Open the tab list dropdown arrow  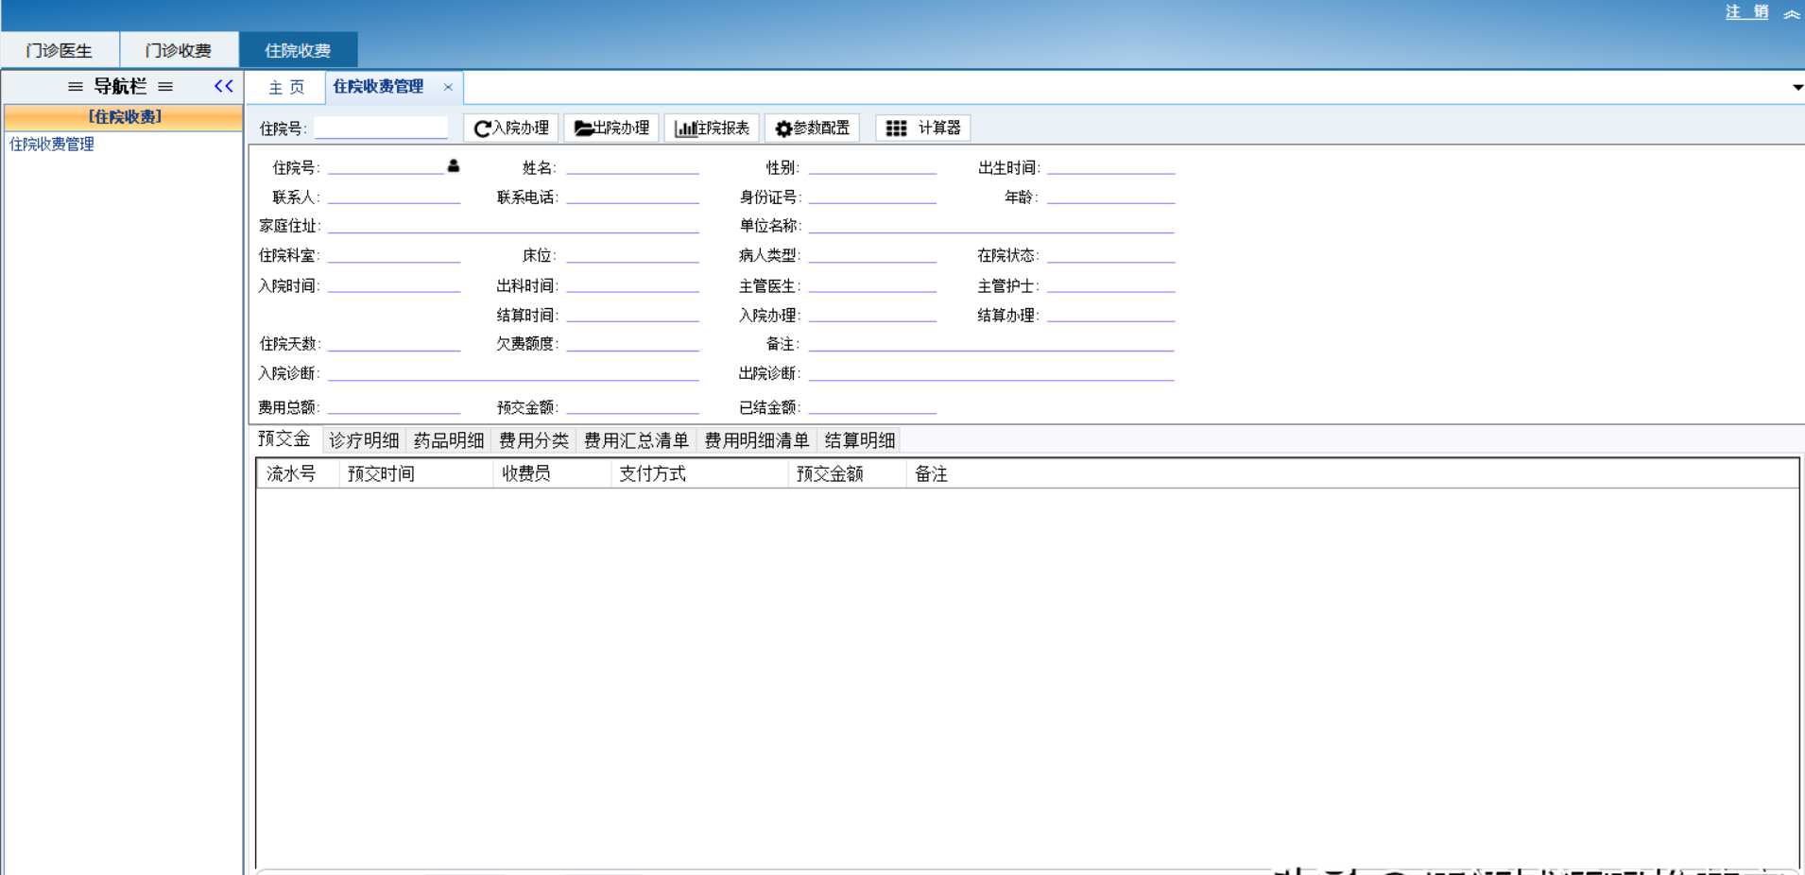click(x=1796, y=87)
